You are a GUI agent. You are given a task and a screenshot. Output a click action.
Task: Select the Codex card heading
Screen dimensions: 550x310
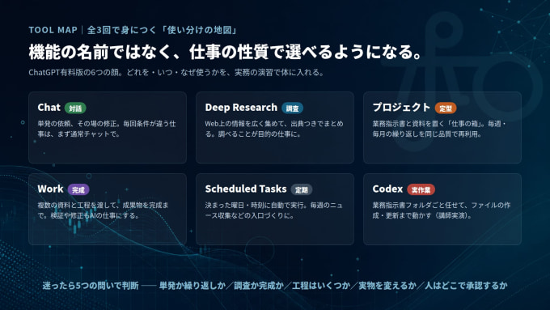387,189
